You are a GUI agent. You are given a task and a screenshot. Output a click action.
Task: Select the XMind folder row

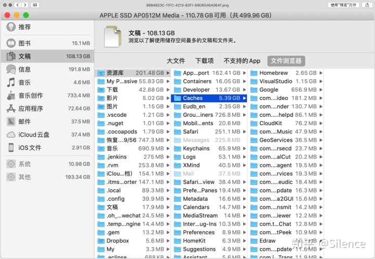209,165
